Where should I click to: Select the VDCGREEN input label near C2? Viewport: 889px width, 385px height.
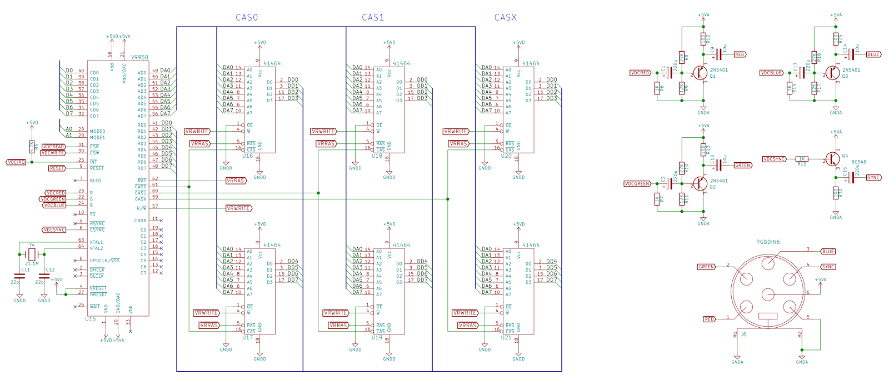coord(637,184)
